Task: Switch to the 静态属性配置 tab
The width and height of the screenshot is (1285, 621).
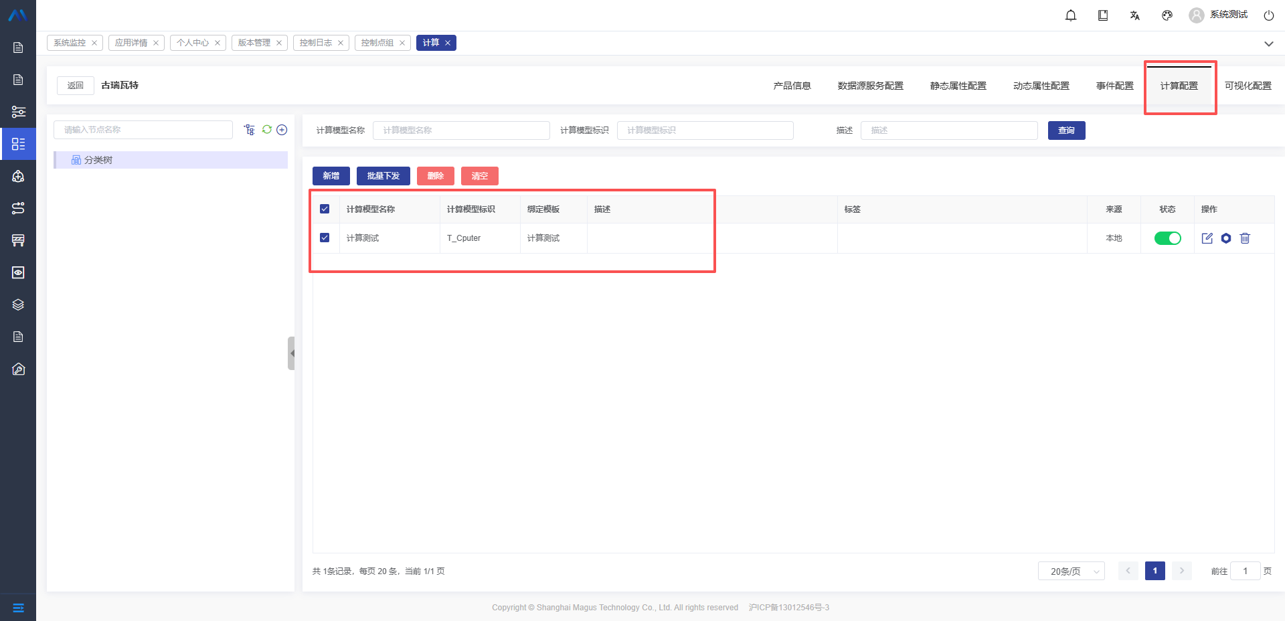Action: click(x=958, y=86)
